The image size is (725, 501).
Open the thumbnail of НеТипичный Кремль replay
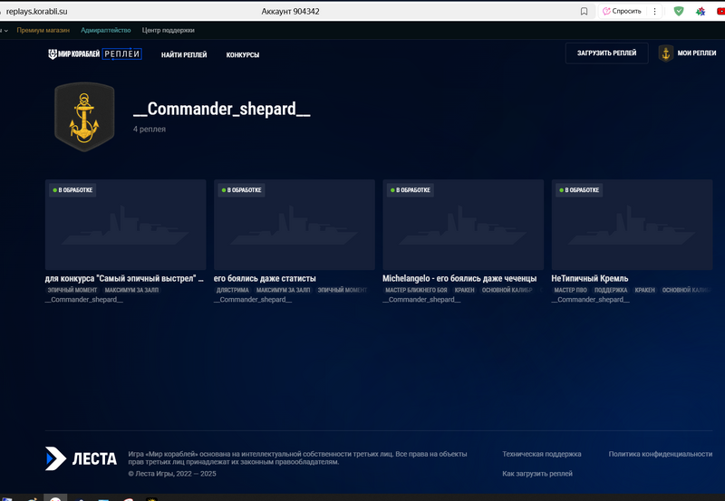pyautogui.click(x=632, y=225)
